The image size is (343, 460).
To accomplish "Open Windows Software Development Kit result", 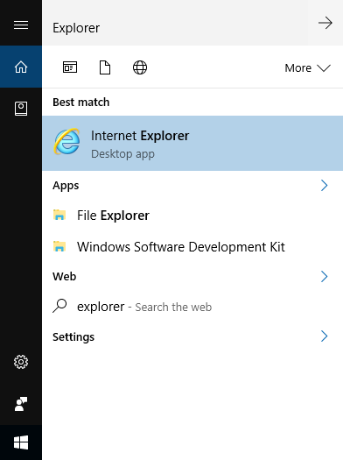I will (192, 247).
